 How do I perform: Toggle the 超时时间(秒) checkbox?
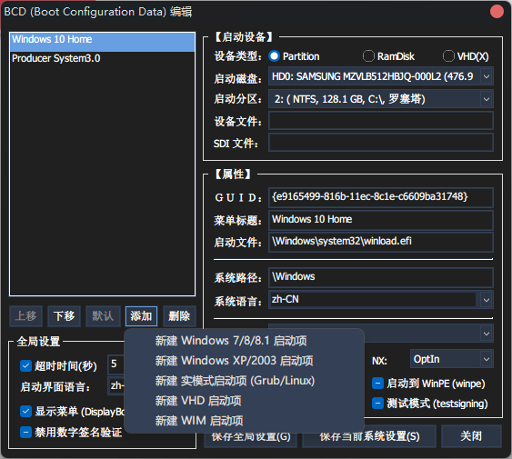(25, 366)
